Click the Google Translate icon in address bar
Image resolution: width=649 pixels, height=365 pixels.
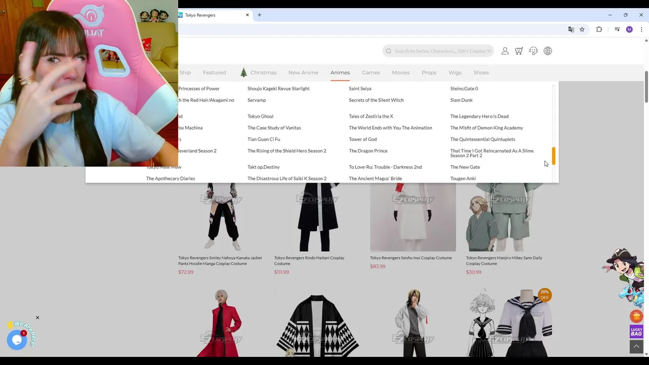(571, 29)
